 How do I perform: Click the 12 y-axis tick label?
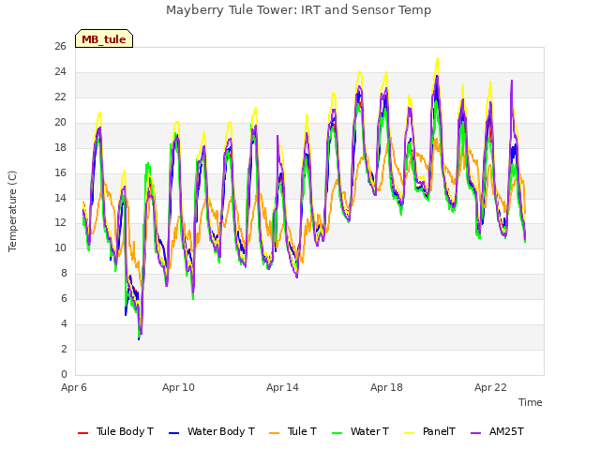[60, 223]
